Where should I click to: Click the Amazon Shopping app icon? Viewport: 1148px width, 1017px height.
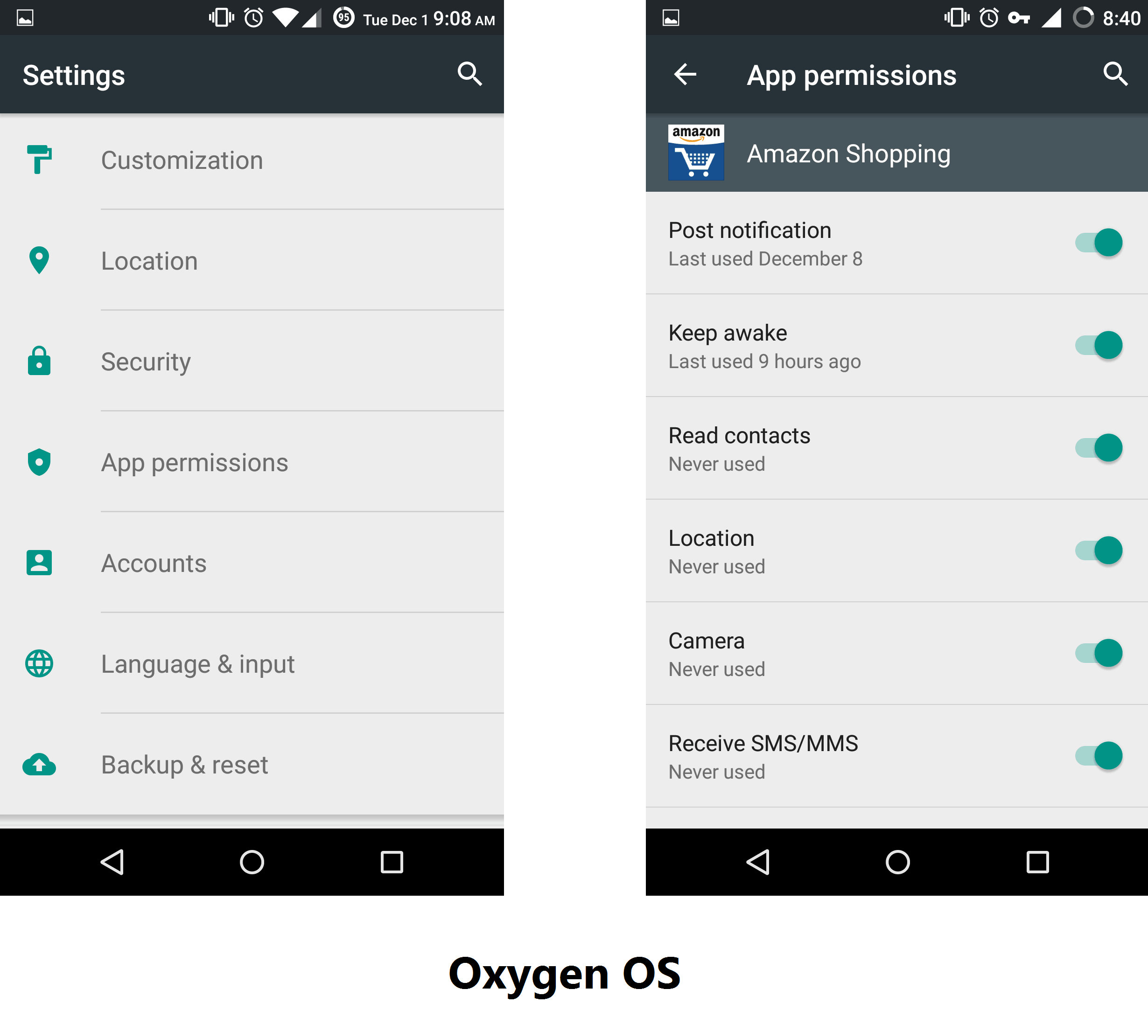[x=693, y=152]
